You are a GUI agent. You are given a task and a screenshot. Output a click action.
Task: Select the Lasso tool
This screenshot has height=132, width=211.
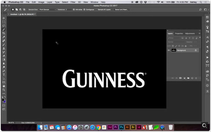(4, 26)
